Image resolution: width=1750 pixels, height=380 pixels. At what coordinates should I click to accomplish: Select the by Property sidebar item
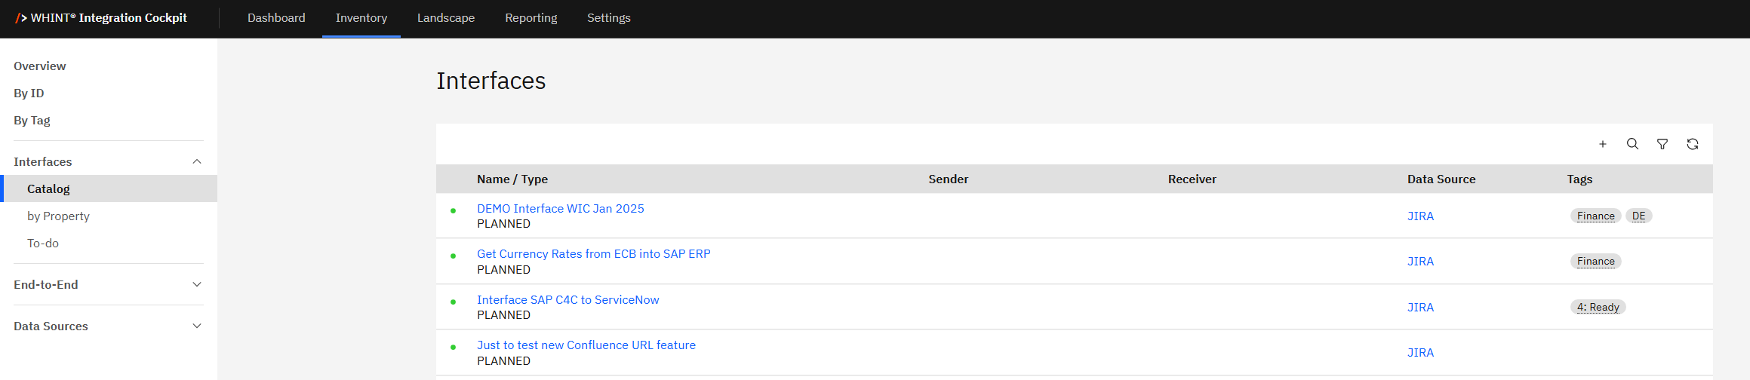(58, 216)
